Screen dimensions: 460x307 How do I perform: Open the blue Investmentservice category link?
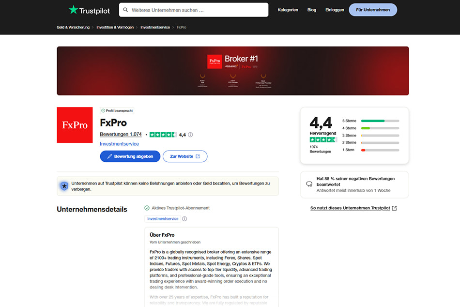point(119,144)
